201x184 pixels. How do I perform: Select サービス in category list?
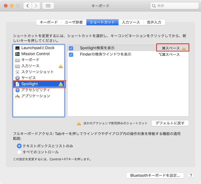click(x=39, y=78)
